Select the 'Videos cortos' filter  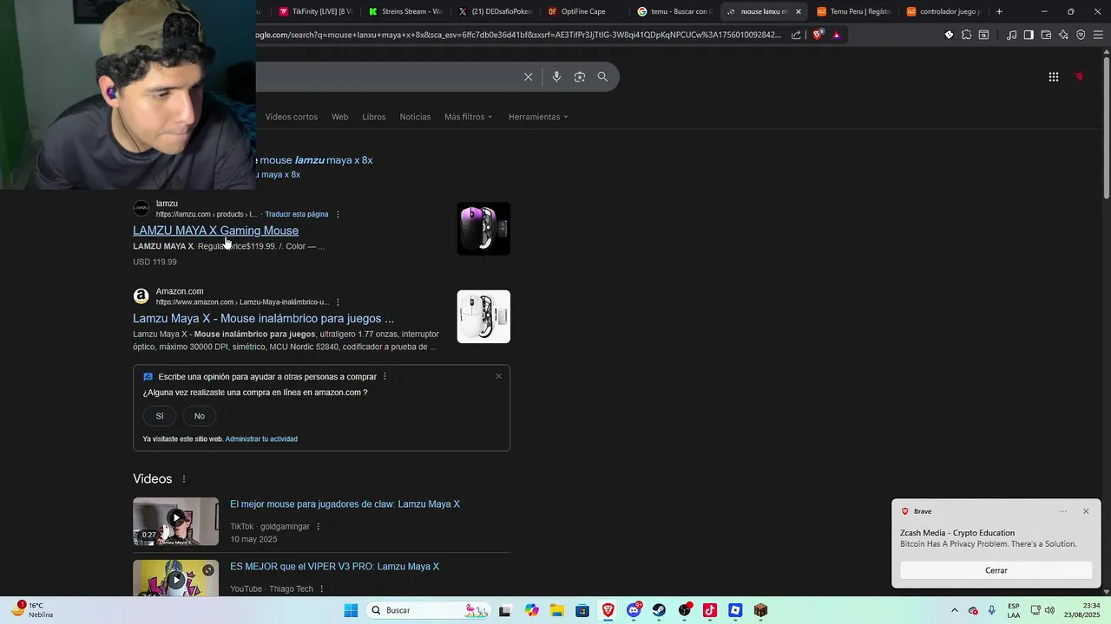tap(292, 117)
